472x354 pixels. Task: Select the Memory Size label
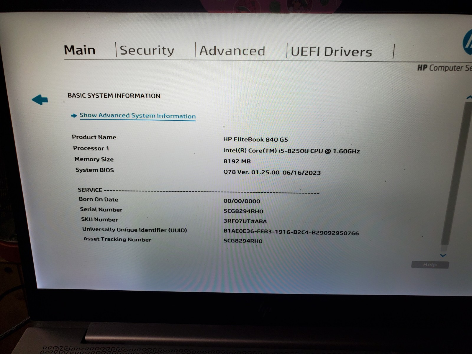click(94, 159)
